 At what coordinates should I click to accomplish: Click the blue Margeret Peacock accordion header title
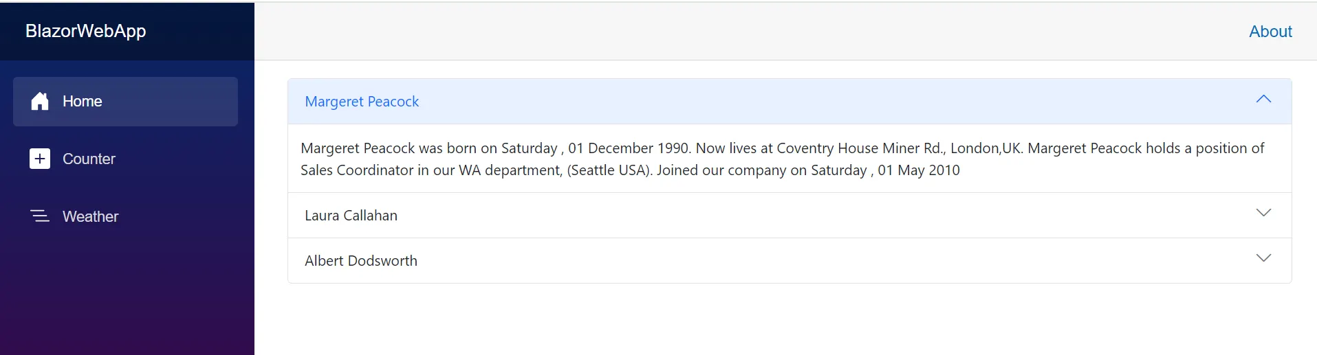362,102
